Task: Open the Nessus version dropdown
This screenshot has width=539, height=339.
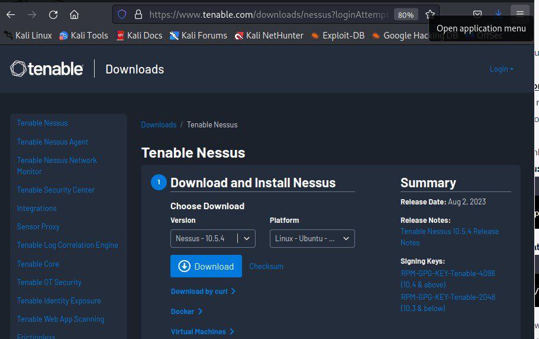Action: pyautogui.click(x=213, y=238)
